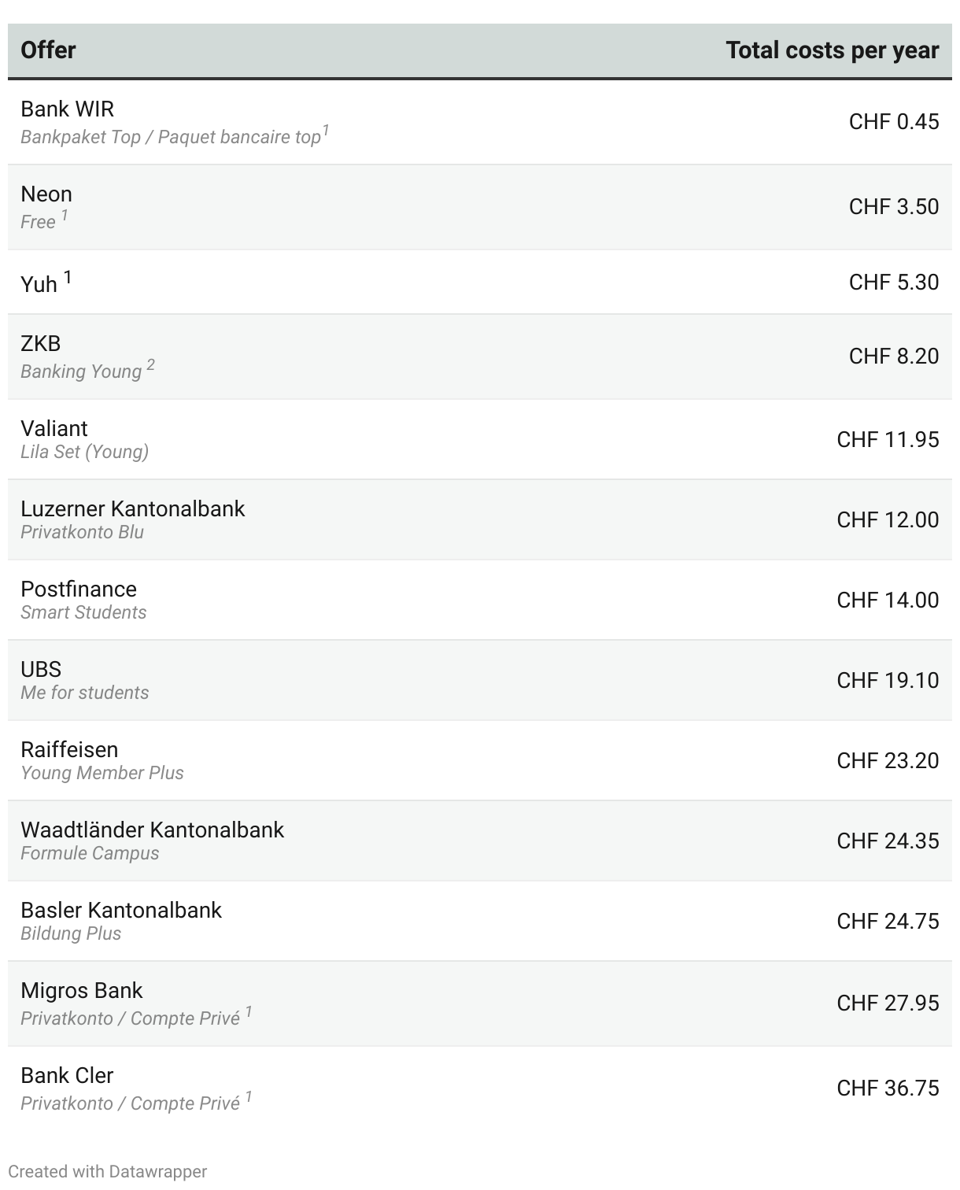This screenshot has height=1190, width=960.
Task: Click the CHF 36.75 cost value
Action: (x=888, y=1088)
